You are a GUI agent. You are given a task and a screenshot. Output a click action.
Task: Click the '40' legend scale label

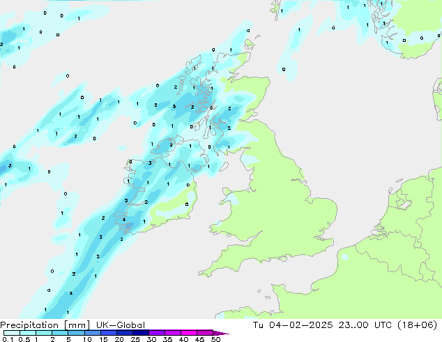[183, 339]
